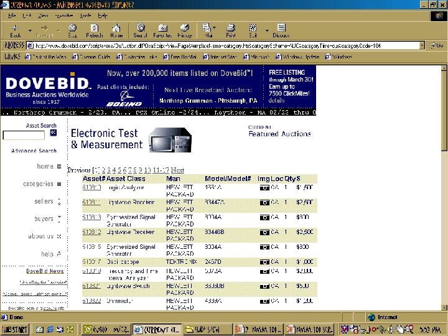Open the Forward button history dropdown

pos(58,31)
